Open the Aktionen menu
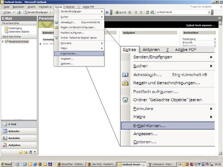 (70, 7)
